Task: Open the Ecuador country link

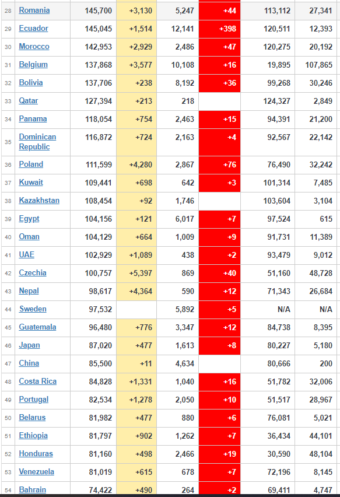Action: 33,29
